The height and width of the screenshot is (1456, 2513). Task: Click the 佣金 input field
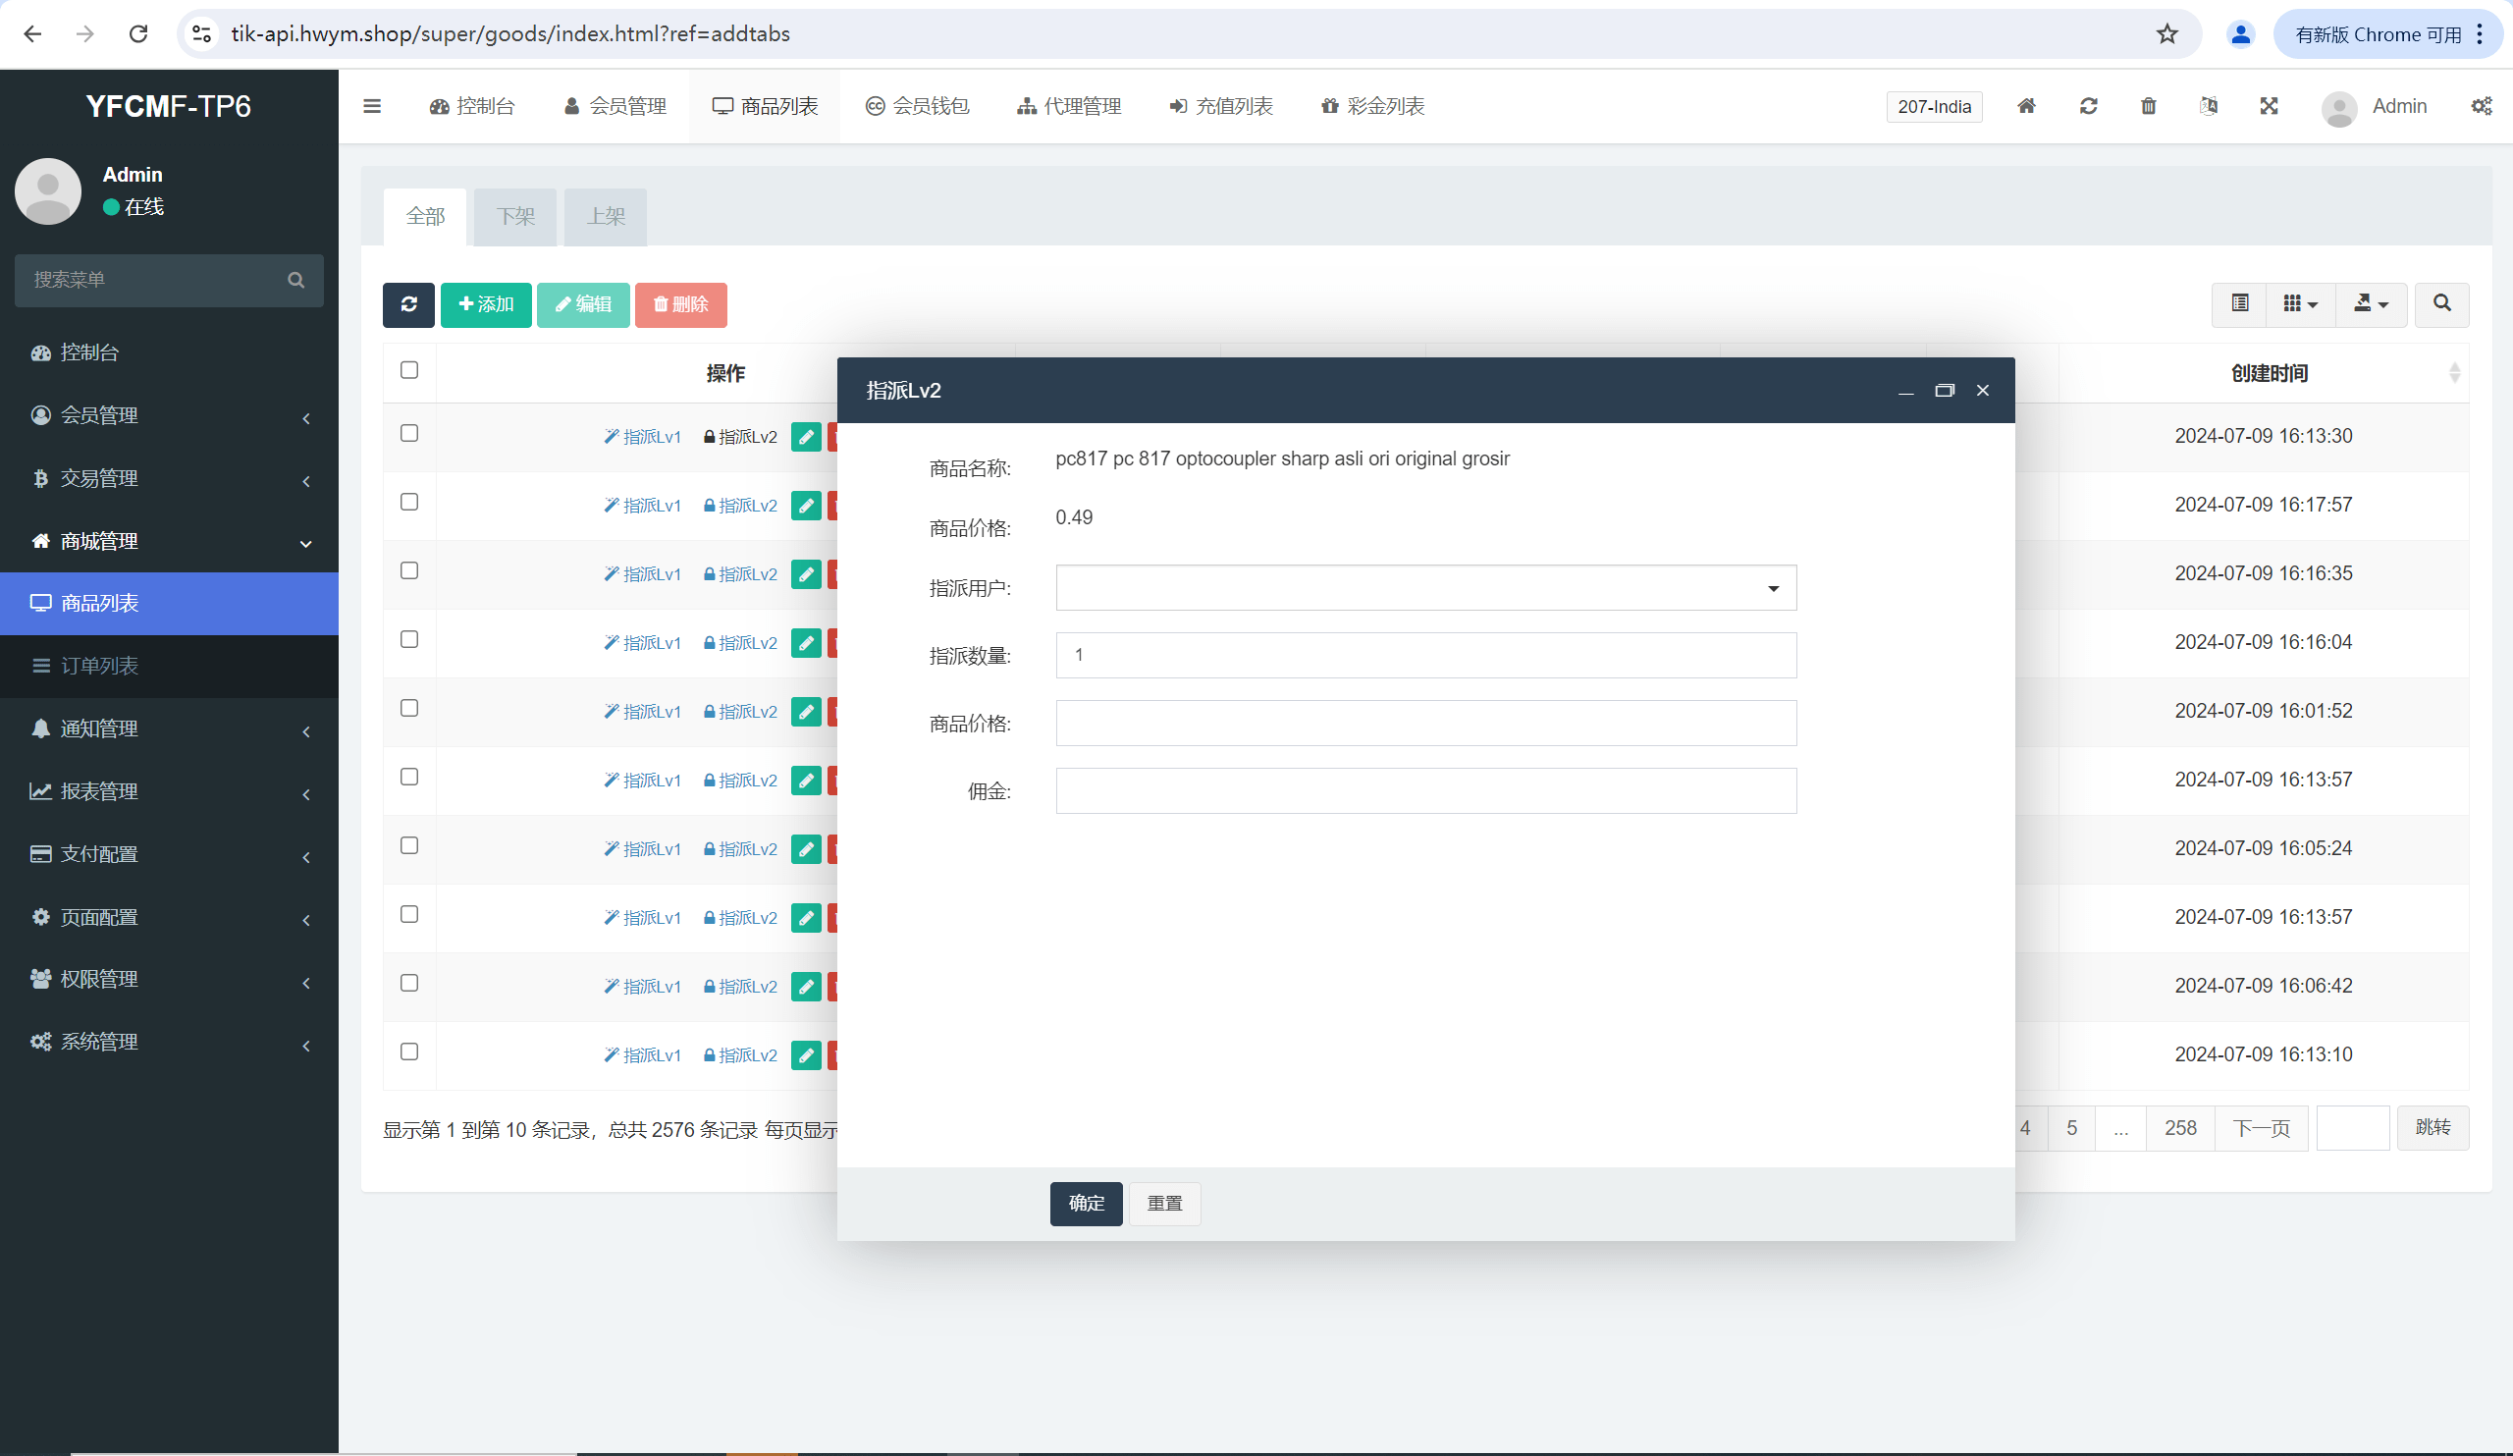tap(1425, 790)
